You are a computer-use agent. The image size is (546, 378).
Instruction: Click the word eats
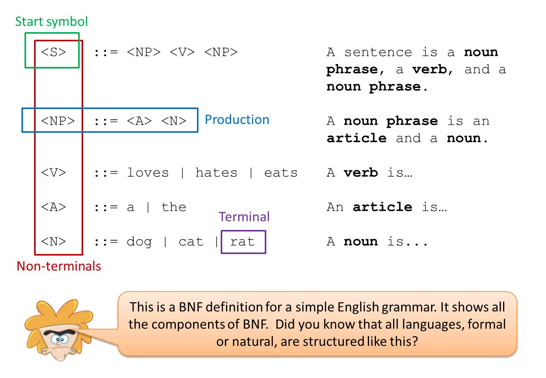[x=281, y=173]
